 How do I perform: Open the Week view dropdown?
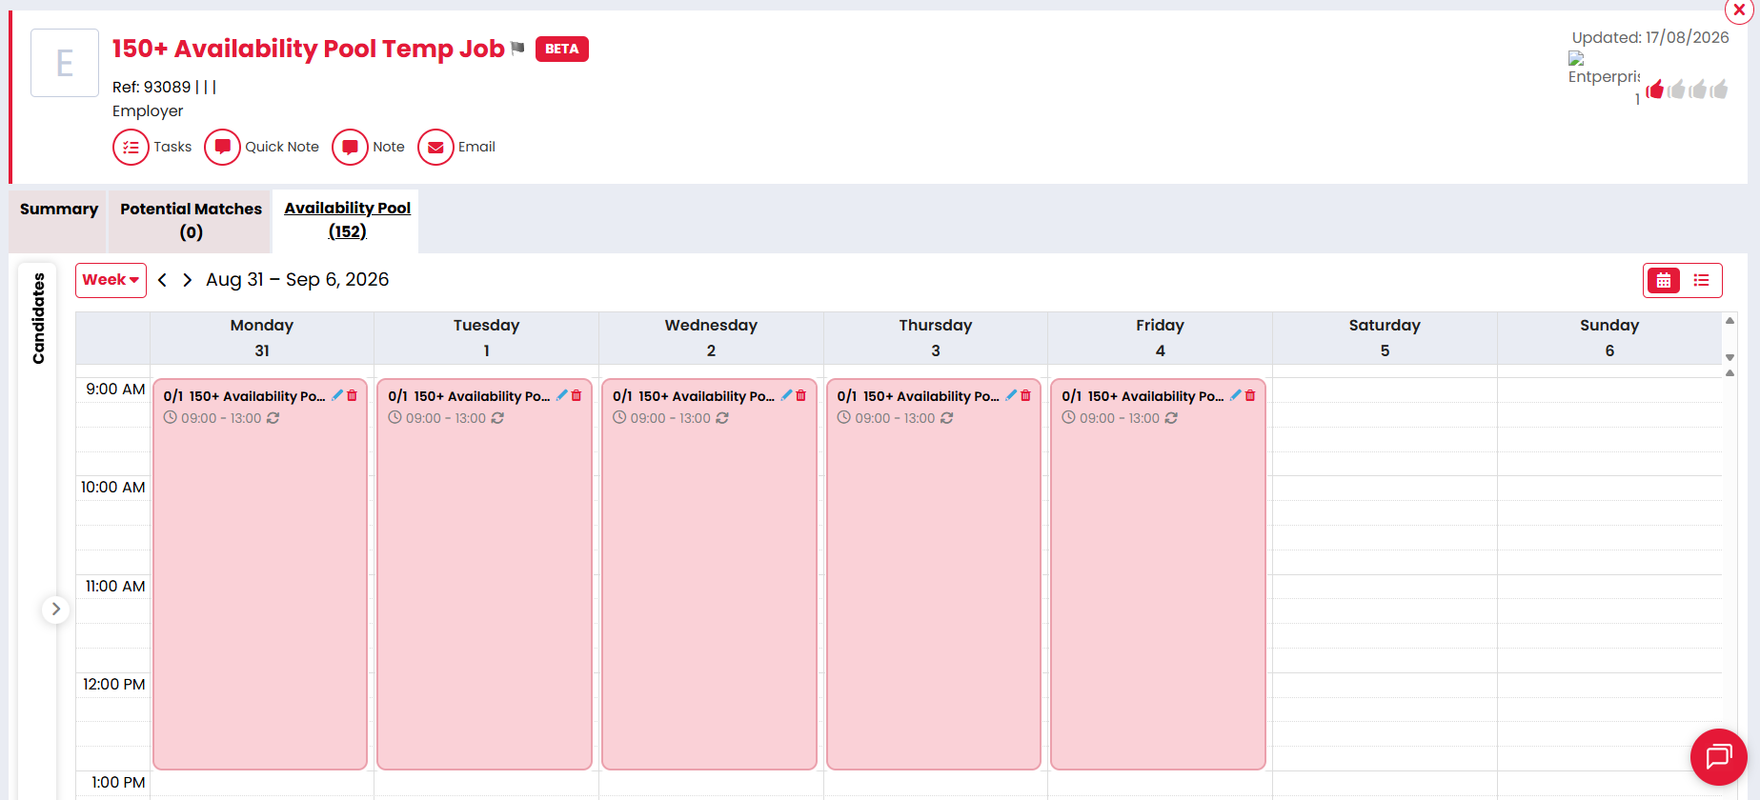[111, 280]
